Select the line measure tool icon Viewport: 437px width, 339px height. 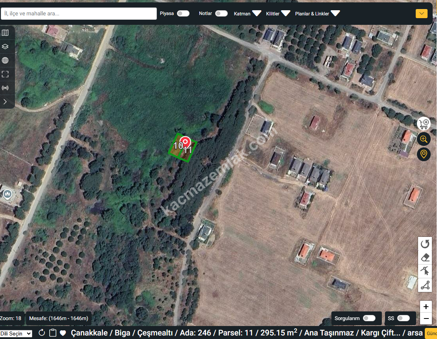pyautogui.click(x=425, y=285)
